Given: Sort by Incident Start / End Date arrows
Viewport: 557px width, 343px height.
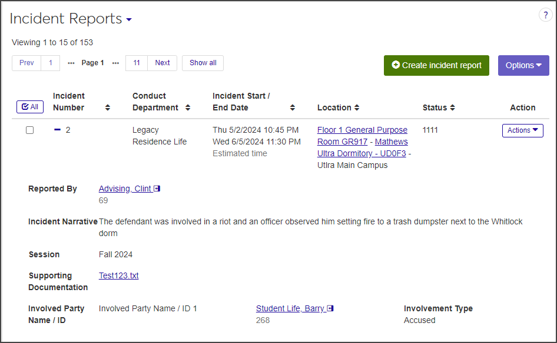Looking at the screenshot, I should tap(293, 107).
